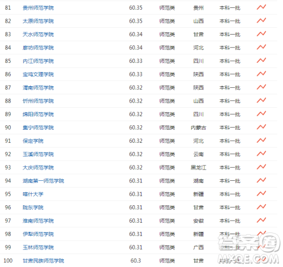Select 河北 in the 廊坊师范学院 row

tap(198, 48)
